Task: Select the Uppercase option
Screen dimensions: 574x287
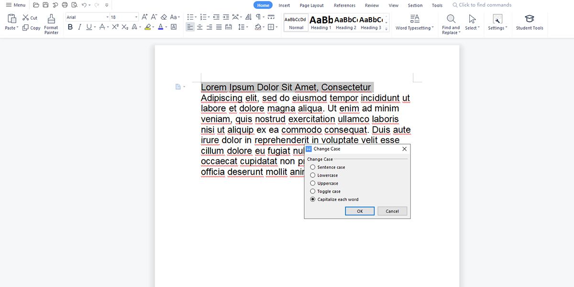Action: point(313,183)
